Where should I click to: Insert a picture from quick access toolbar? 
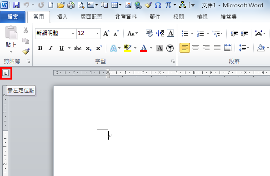click(128, 5)
